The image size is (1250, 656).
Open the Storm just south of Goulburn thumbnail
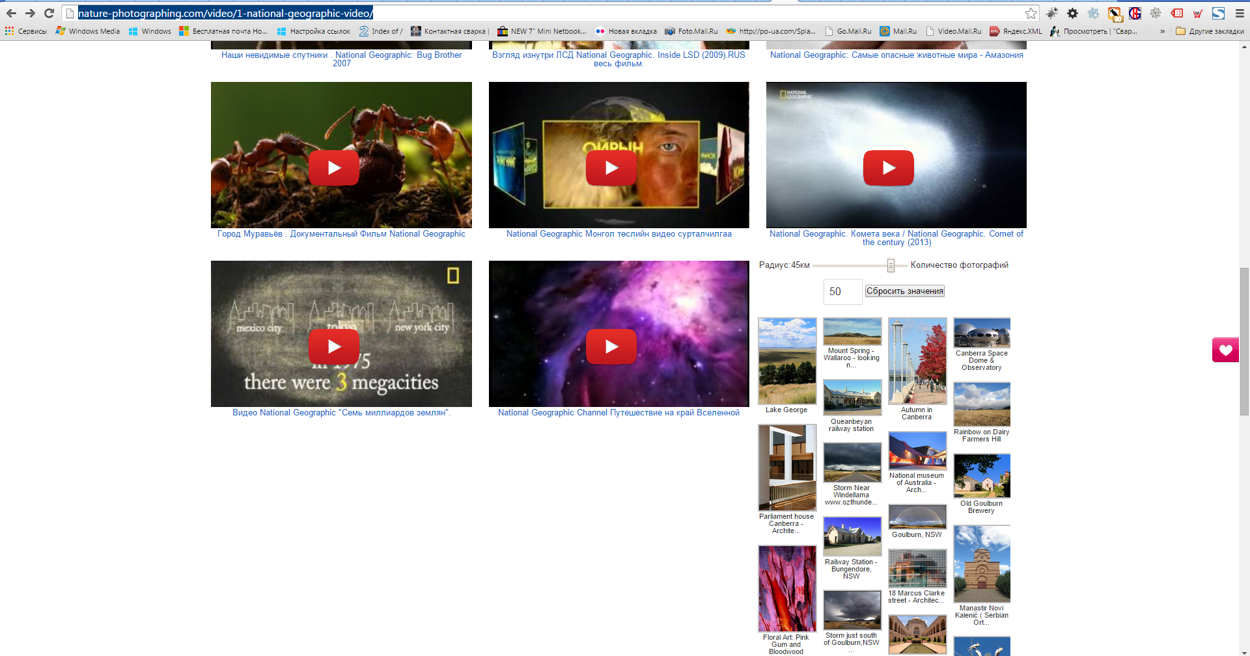[x=852, y=610]
